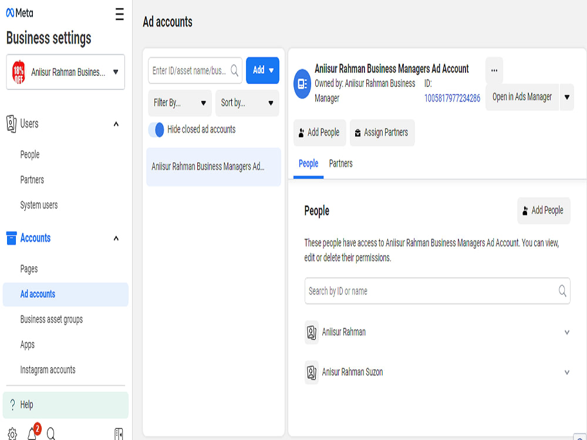Click Add People button below account name
Viewport: 587px width, 440px height.
click(x=319, y=133)
